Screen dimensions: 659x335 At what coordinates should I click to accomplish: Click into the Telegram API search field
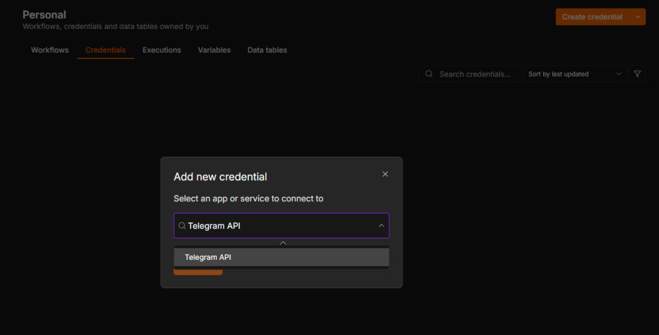tap(282, 226)
